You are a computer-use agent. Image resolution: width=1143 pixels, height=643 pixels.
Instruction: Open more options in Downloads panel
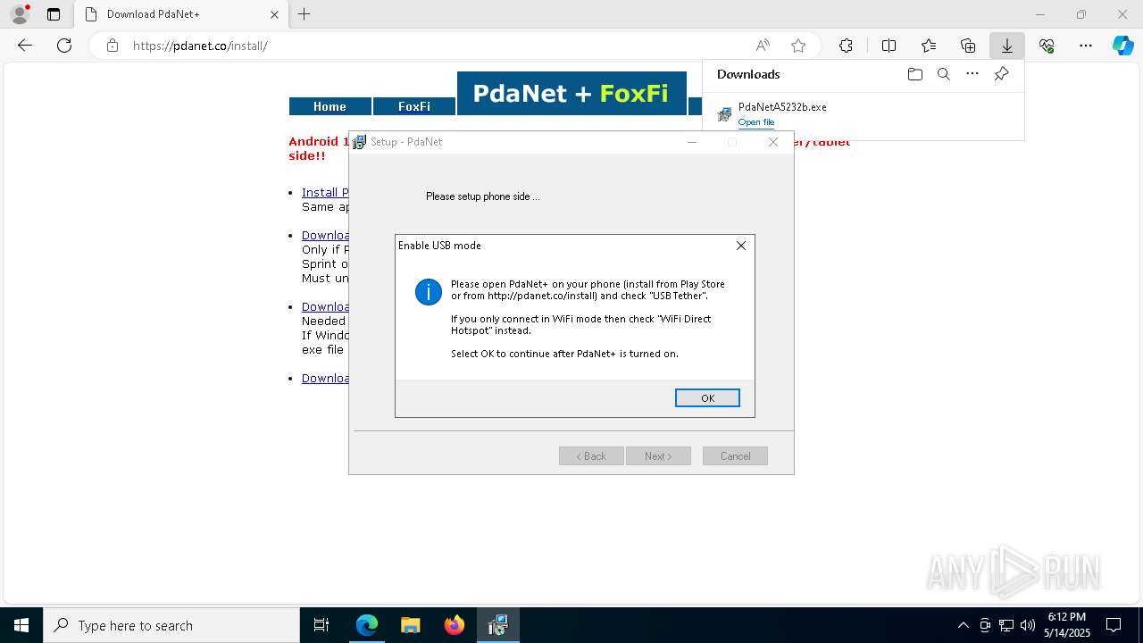(x=972, y=74)
